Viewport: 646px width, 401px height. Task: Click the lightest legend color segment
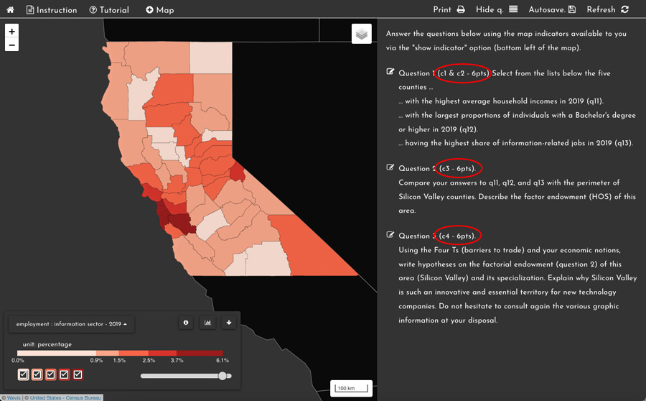[x=57, y=353]
